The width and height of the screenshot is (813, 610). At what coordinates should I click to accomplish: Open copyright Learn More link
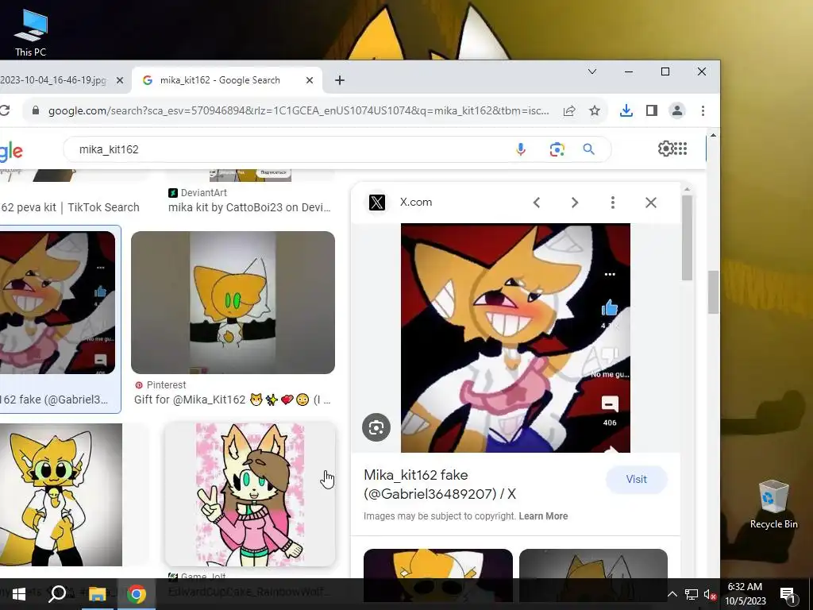coord(543,516)
